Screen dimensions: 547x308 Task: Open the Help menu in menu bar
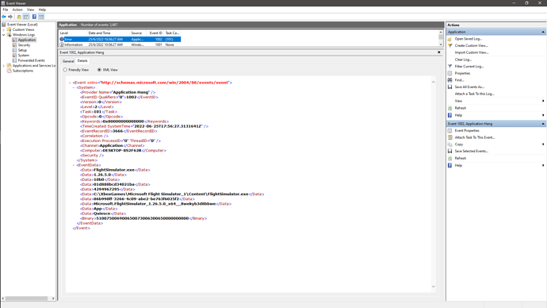42,10
